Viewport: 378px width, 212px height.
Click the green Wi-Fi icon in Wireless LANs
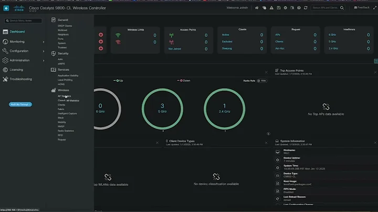[x=118, y=35]
